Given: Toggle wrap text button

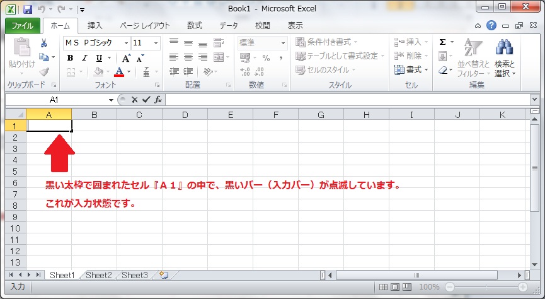Looking at the screenshot, I should pos(219,42).
